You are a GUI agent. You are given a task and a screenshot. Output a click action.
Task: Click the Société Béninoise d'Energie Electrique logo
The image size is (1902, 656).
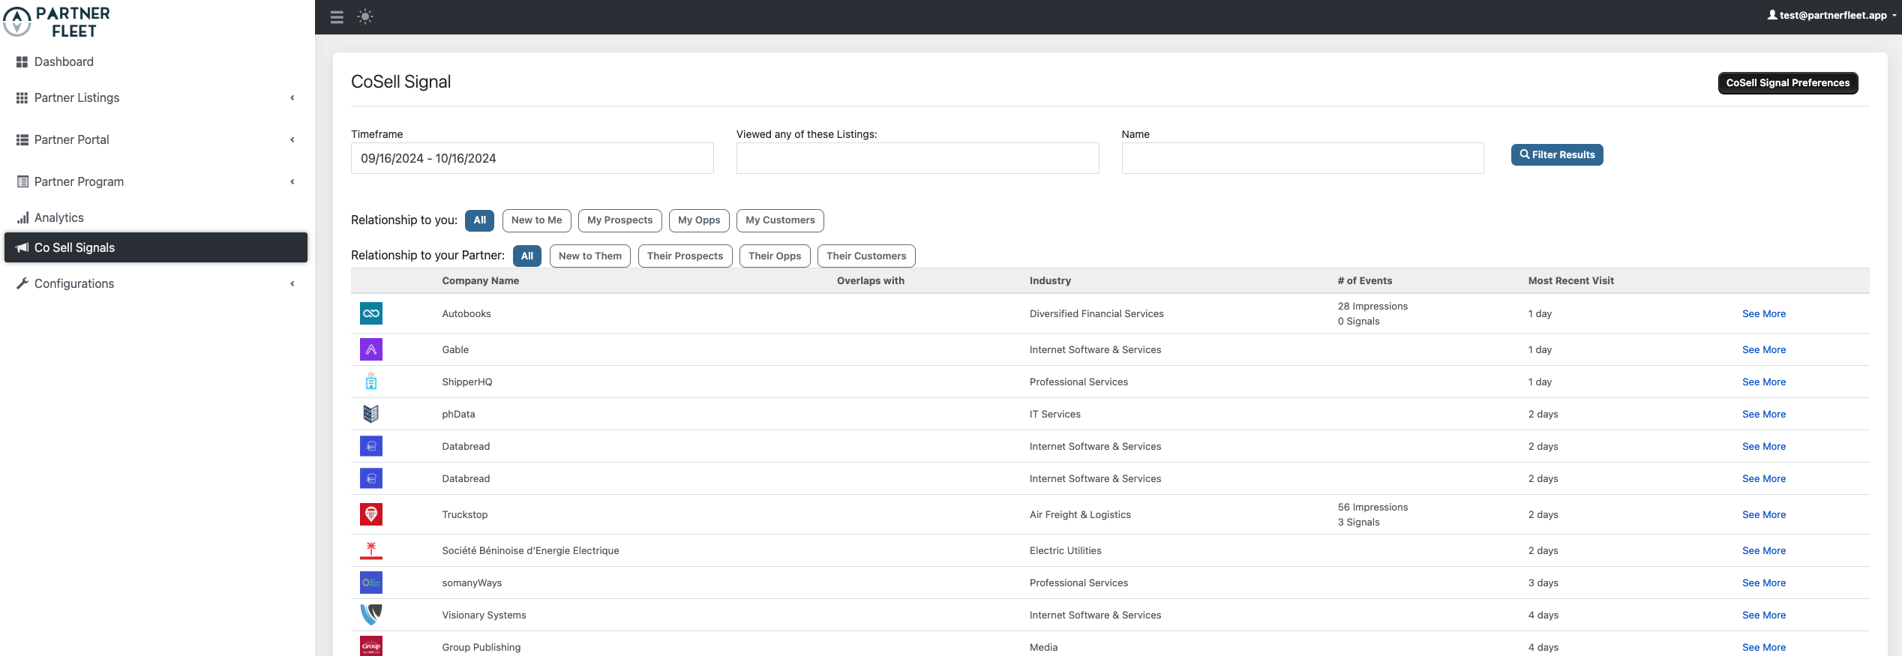371,550
